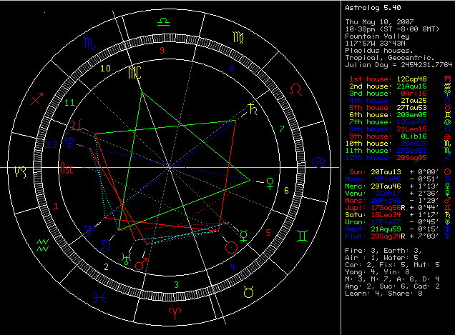Click the Venus glyph inside the chart wheel
Screen dimensions: 455x335
(270, 181)
